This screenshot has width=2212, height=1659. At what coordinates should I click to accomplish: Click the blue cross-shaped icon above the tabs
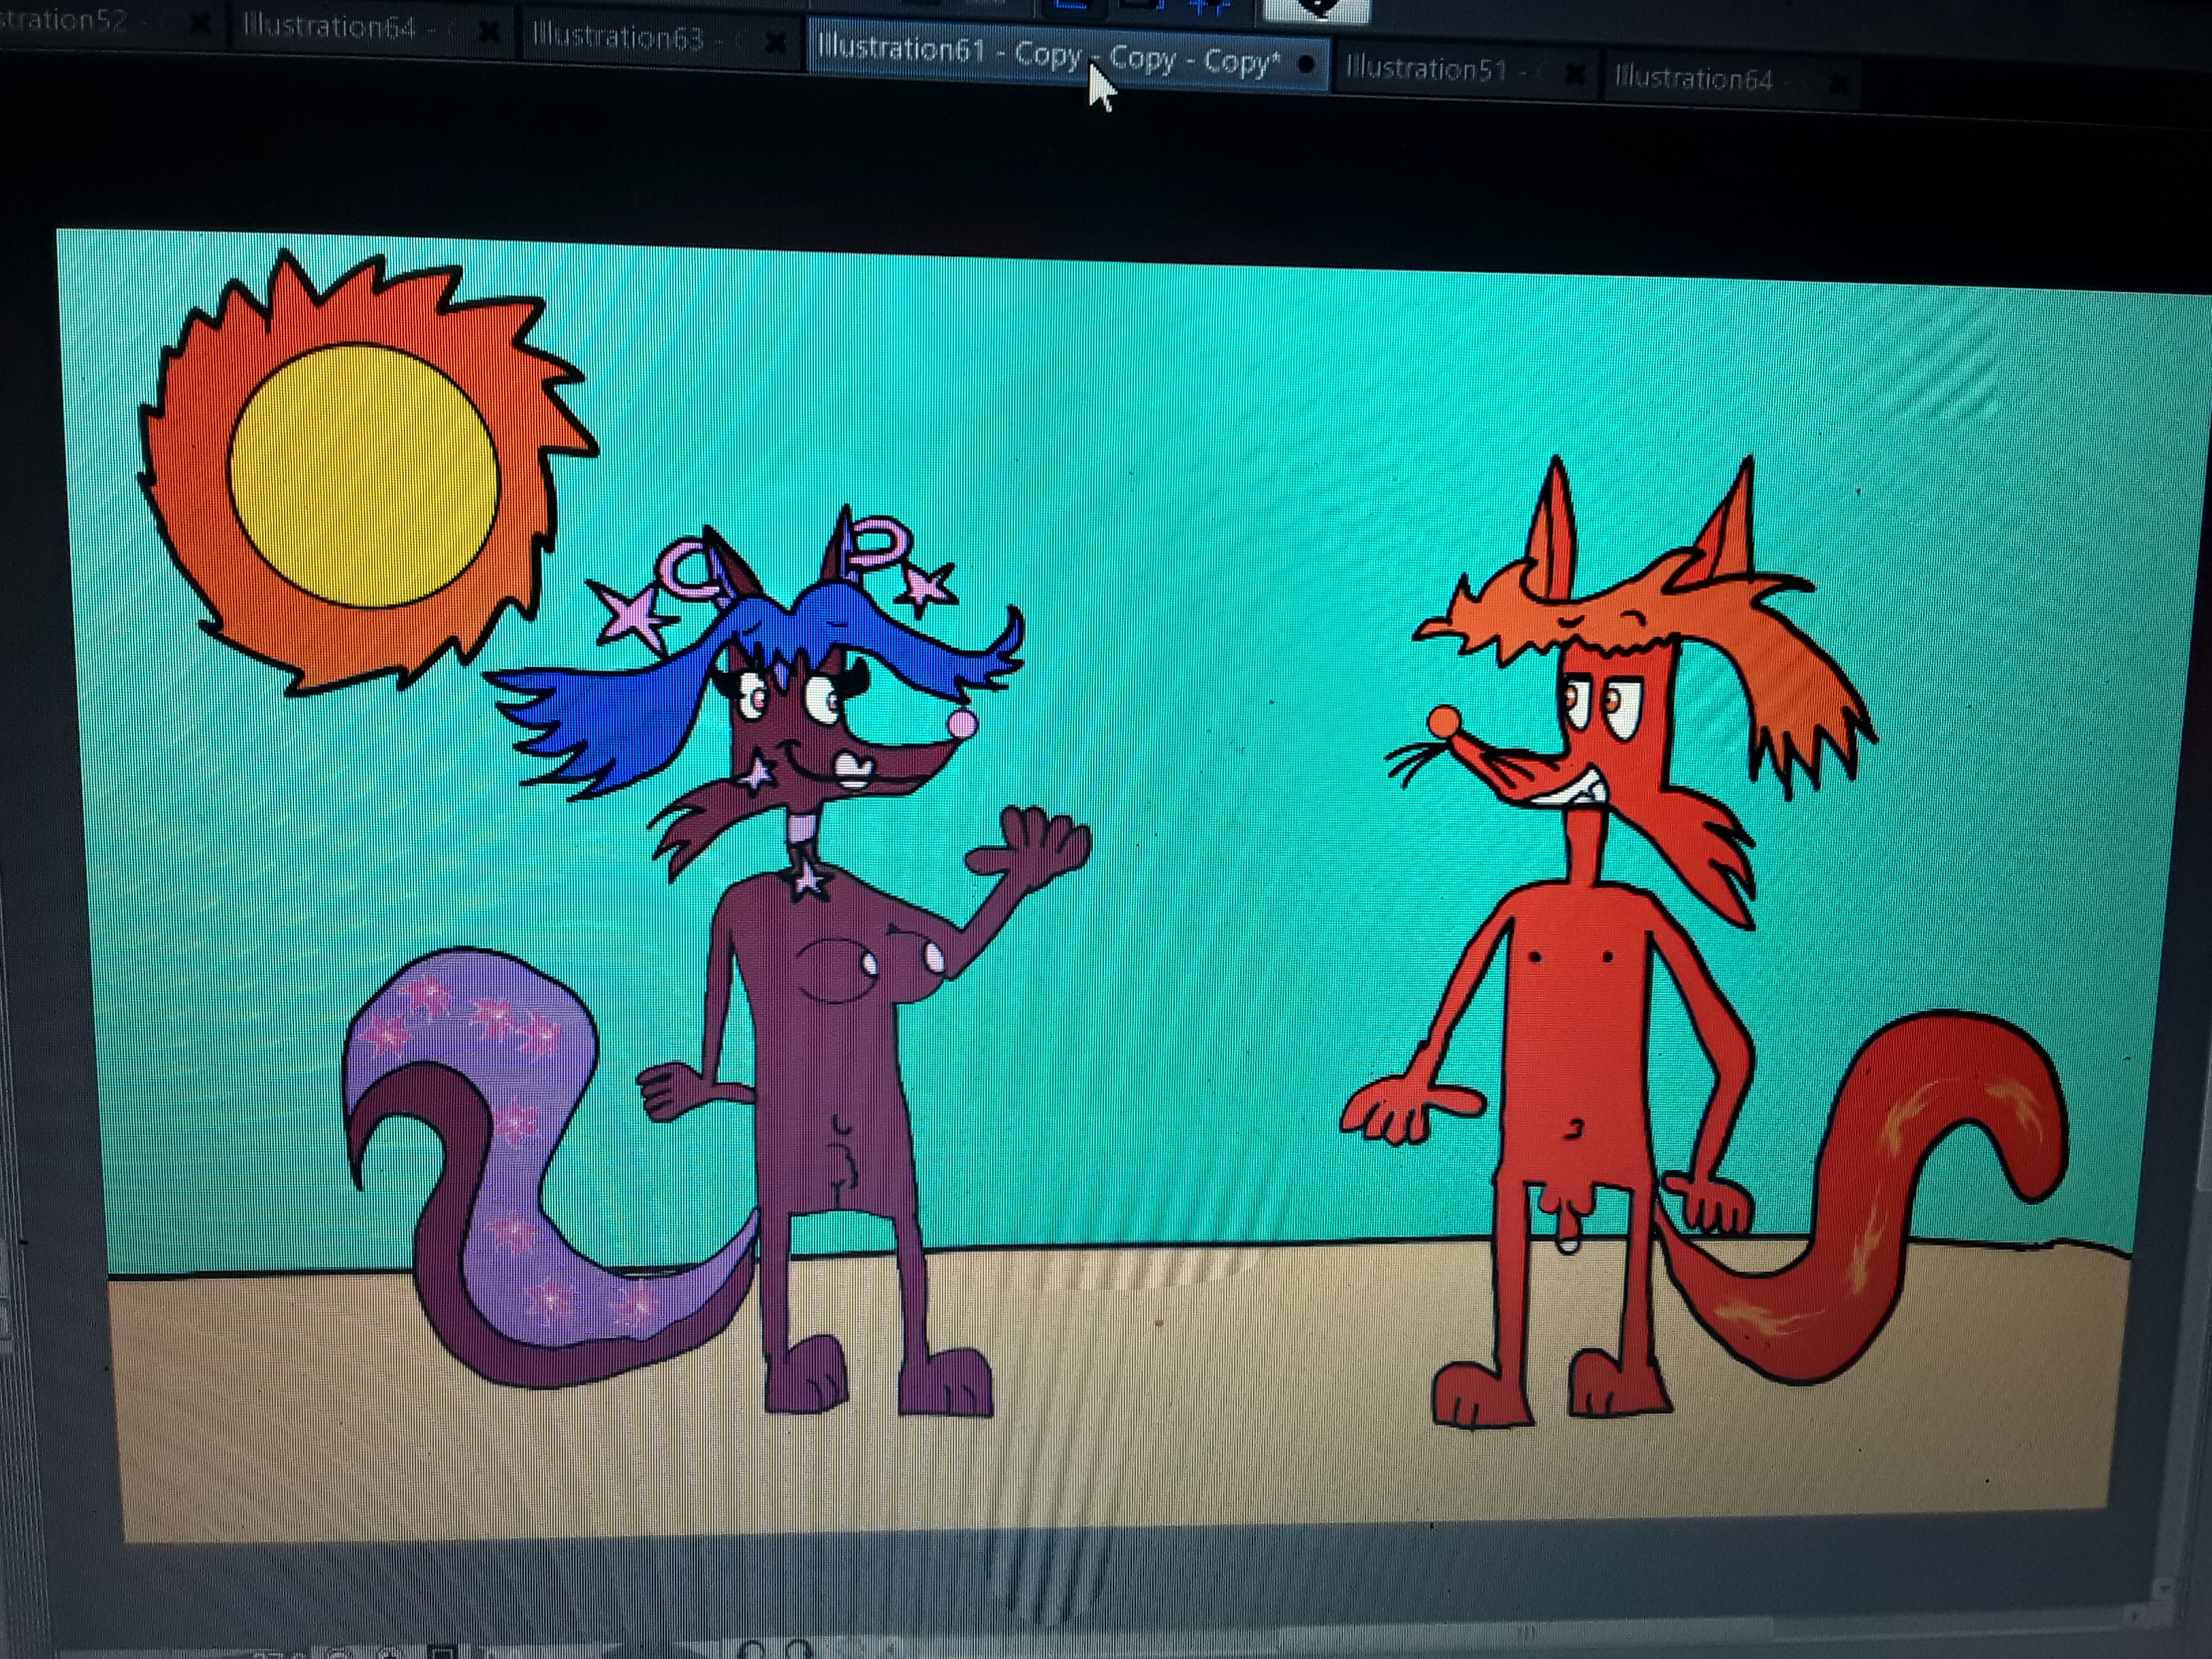(x=1211, y=7)
